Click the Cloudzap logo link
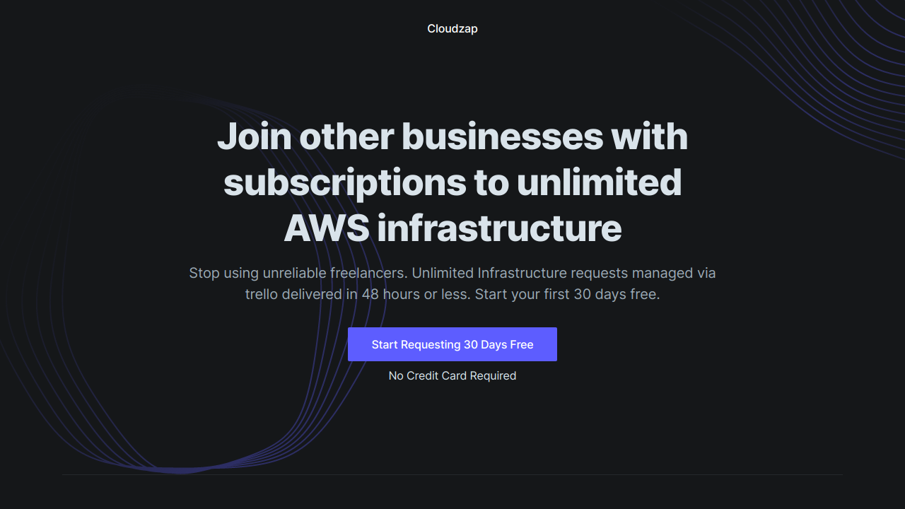This screenshot has width=905, height=509. click(452, 29)
